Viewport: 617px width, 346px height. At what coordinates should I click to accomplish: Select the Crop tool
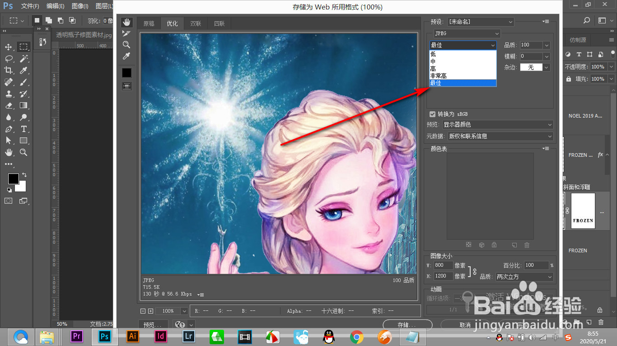[9, 70]
